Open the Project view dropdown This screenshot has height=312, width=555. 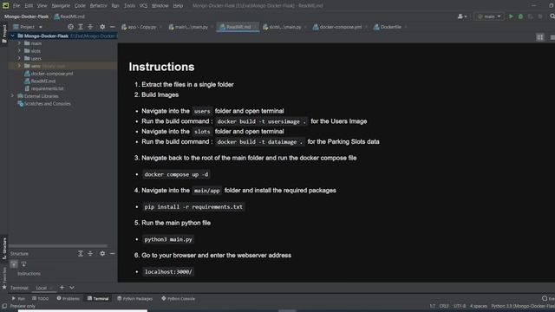[x=28, y=27]
